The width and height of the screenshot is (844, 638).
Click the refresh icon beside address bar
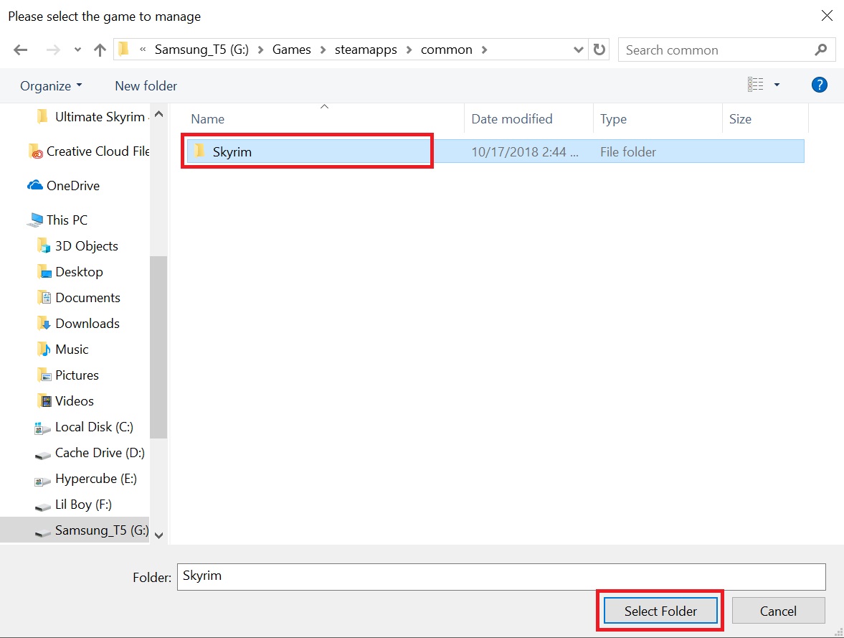point(599,50)
